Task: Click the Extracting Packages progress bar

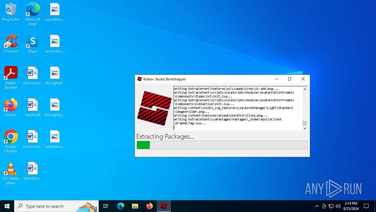Action: tap(222, 145)
